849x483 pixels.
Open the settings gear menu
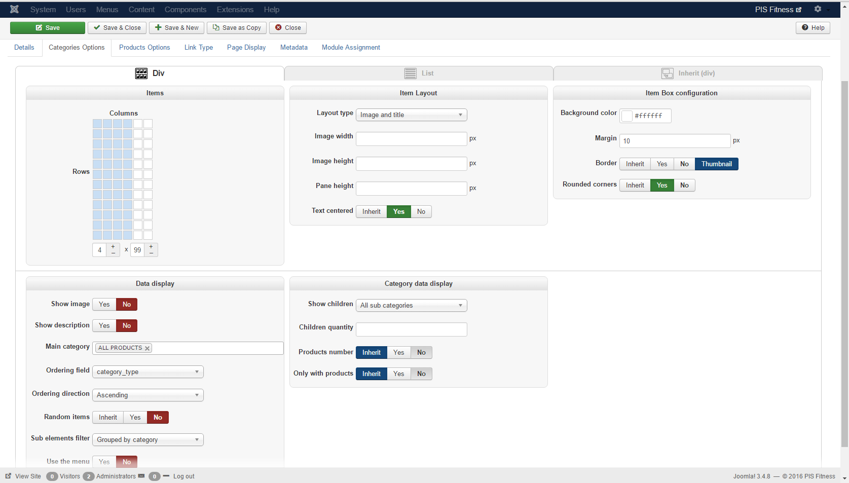[x=818, y=9]
